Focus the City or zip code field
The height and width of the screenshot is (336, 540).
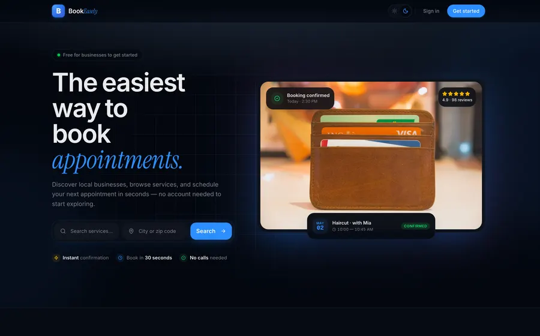(x=155, y=231)
